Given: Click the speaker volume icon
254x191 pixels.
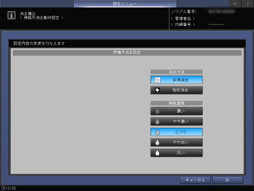Looking at the screenshot, I should 235,3.
